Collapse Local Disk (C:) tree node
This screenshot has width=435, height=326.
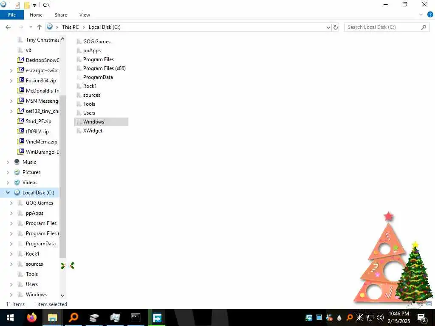[8, 192]
